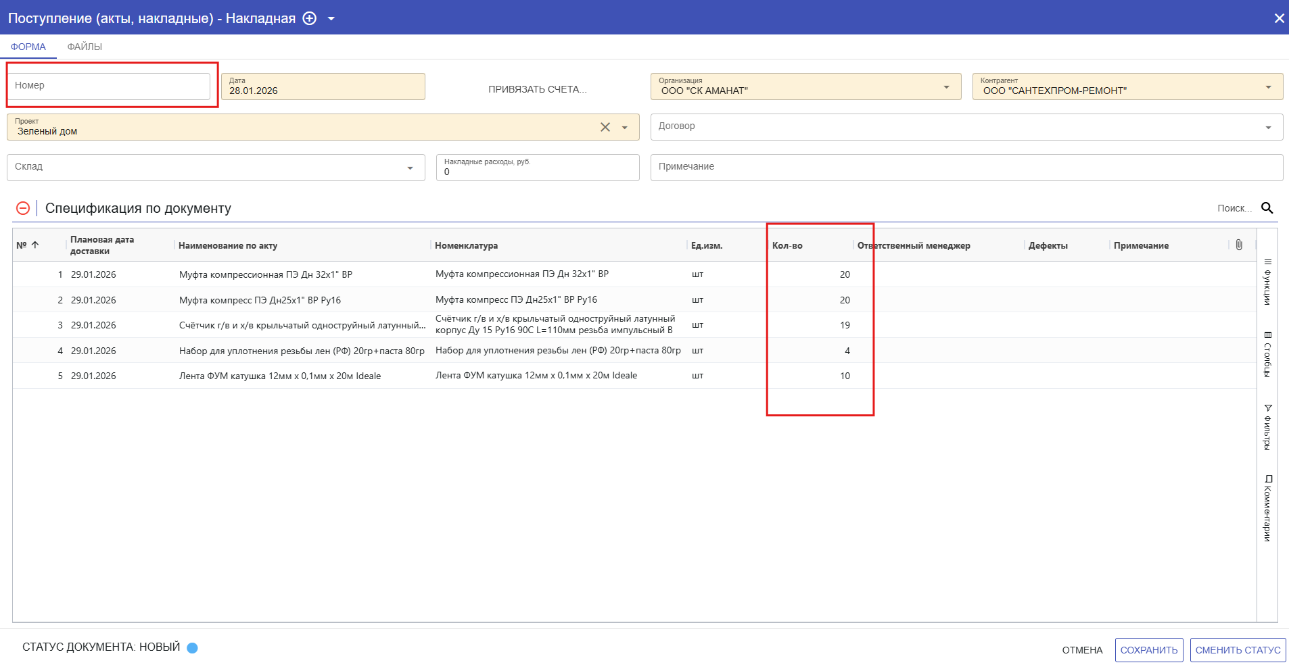
Task: Switch to the ФАЙЛЫ tab
Action: click(x=85, y=47)
